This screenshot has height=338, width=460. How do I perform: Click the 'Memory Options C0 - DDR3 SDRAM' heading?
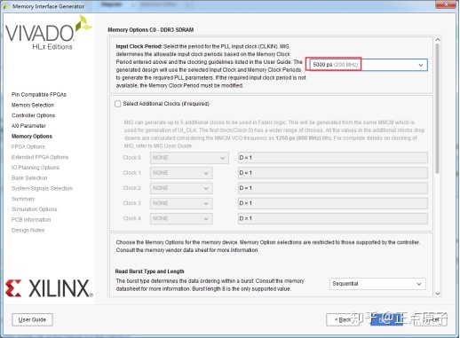click(151, 30)
